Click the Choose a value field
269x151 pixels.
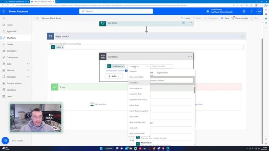coord(161,66)
